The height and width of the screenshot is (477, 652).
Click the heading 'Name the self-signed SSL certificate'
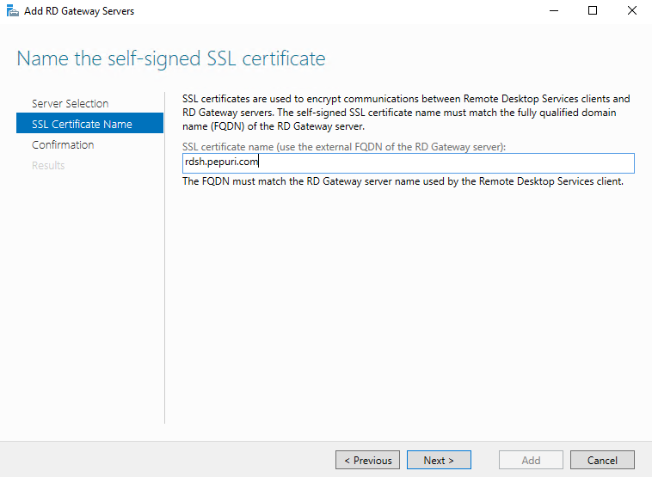[171, 58]
